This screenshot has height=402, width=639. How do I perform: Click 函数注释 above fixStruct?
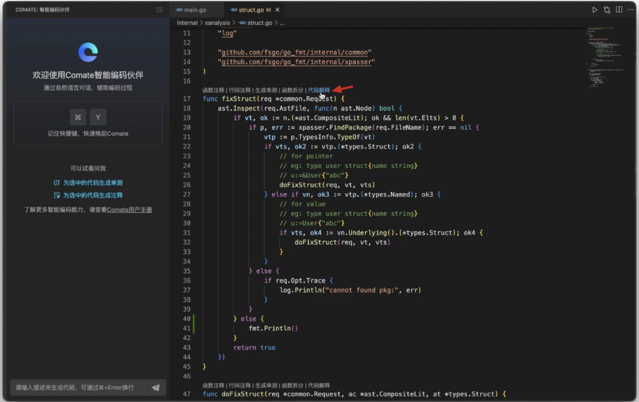pyautogui.click(x=213, y=90)
